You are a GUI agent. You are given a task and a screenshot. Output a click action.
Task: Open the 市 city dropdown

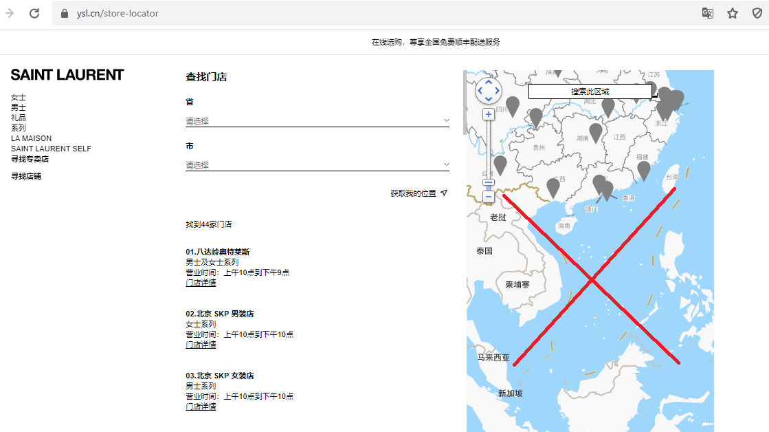[x=317, y=165]
